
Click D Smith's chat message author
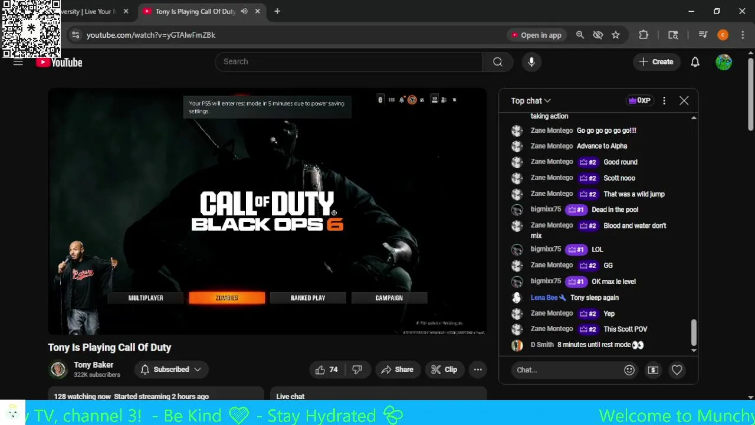[x=542, y=345]
